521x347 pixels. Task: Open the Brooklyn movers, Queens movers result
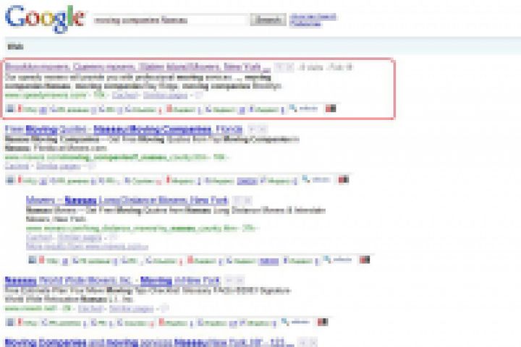(x=137, y=67)
